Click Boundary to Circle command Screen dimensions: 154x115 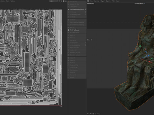[x=77, y=52]
